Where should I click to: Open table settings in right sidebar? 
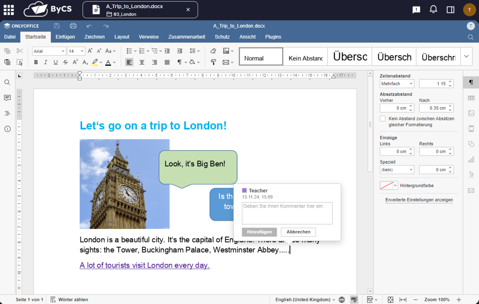(x=471, y=98)
